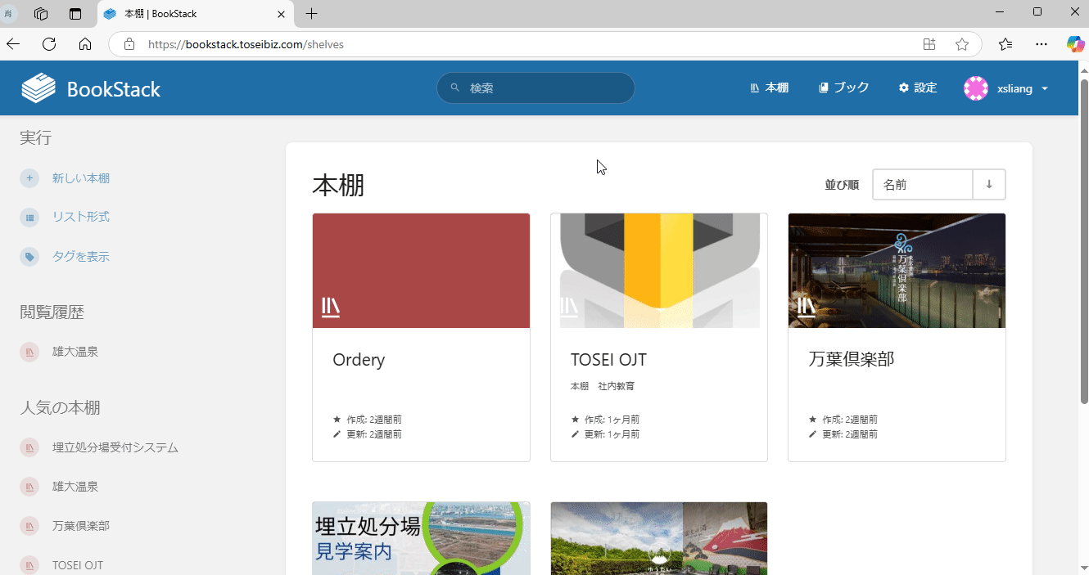Toggle sort direction arrow button

(x=989, y=185)
